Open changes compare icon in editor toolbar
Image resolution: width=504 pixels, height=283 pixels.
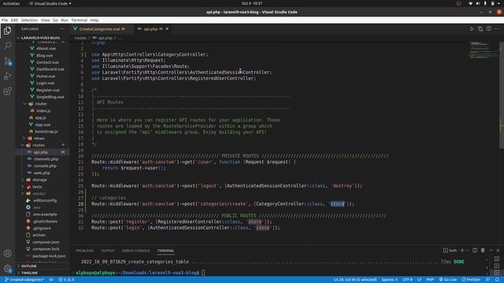click(x=480, y=29)
